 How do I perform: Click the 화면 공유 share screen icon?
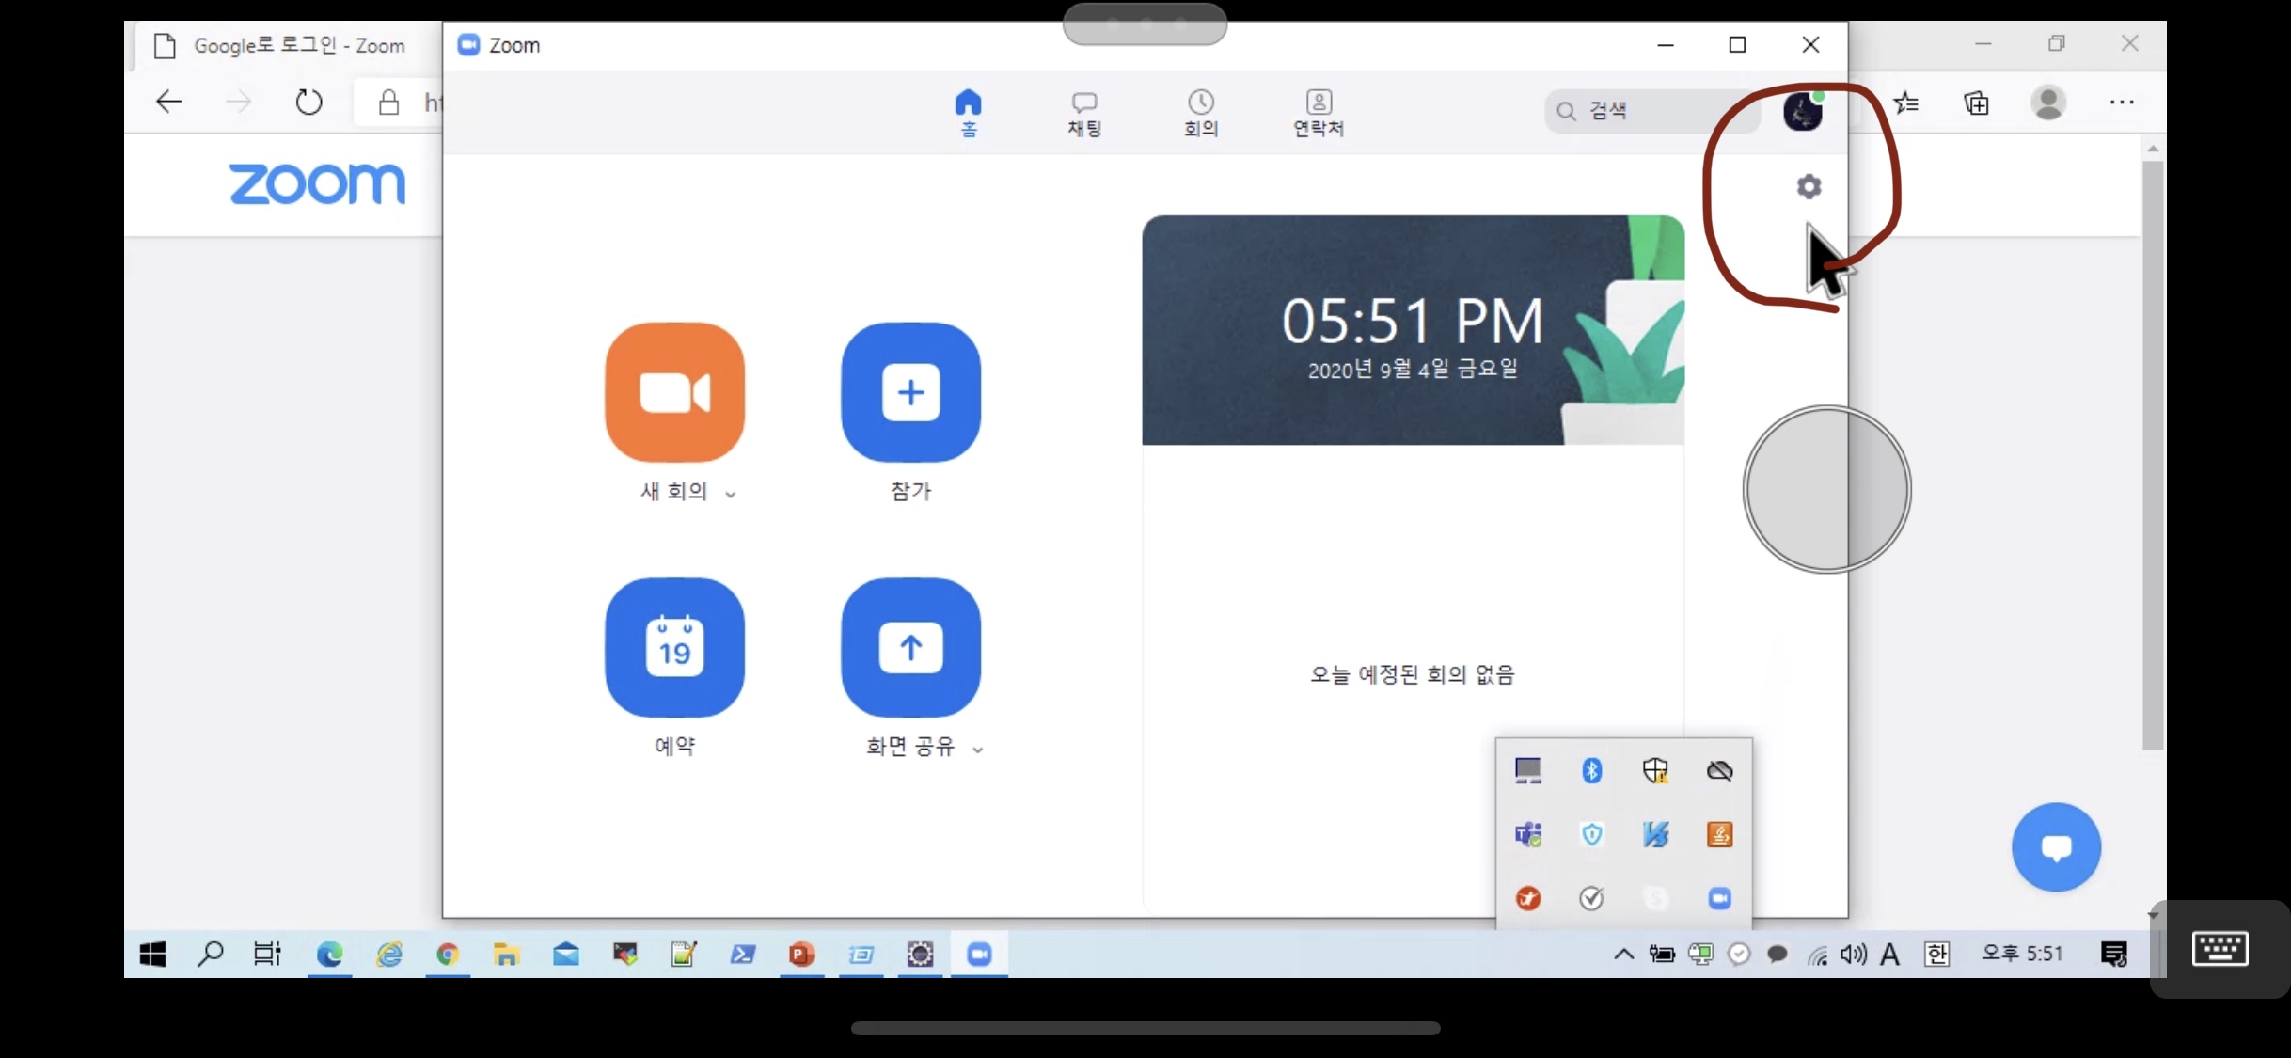(x=910, y=647)
